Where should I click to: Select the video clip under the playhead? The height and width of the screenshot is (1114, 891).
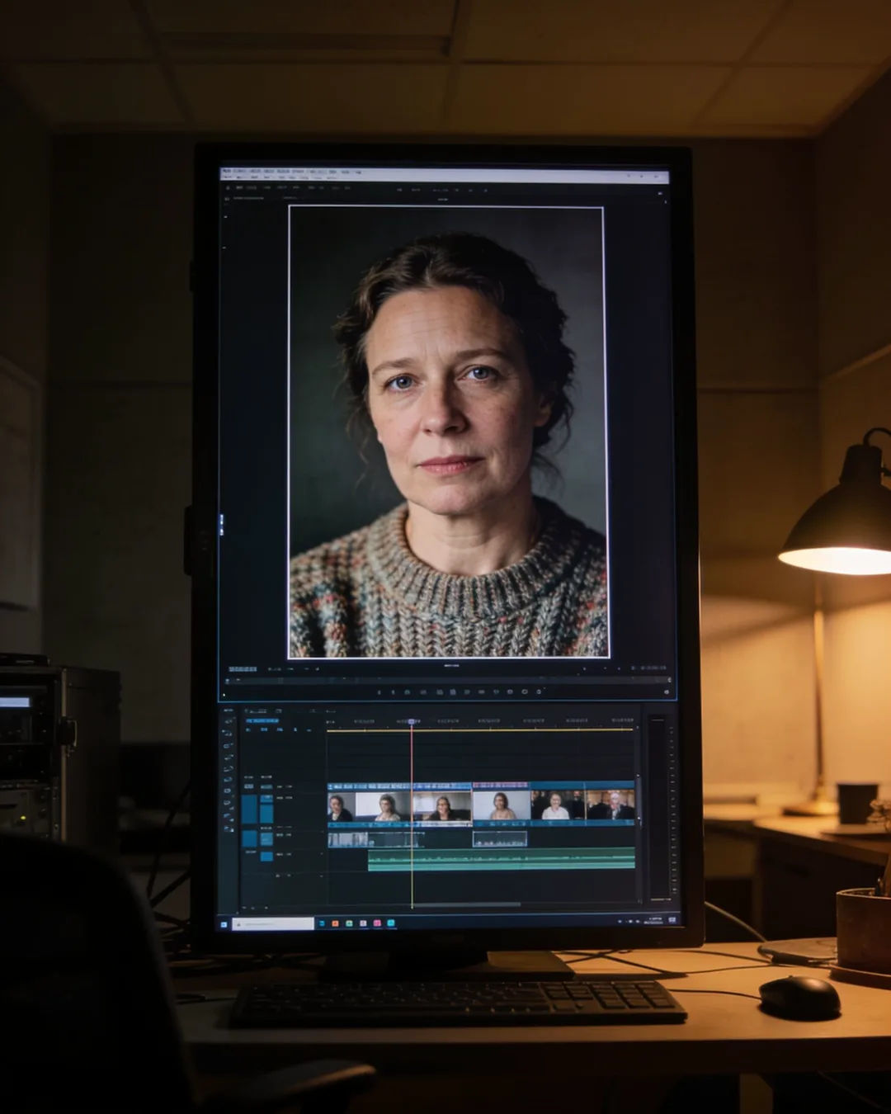[441, 807]
